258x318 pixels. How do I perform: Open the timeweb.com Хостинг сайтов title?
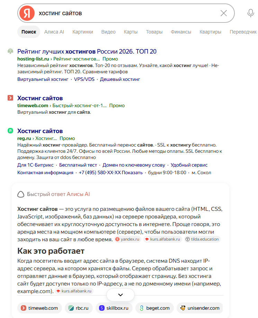coord(40,98)
